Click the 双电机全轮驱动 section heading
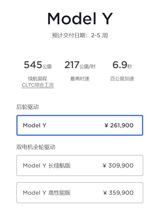This screenshot has width=158, height=210. [36, 147]
